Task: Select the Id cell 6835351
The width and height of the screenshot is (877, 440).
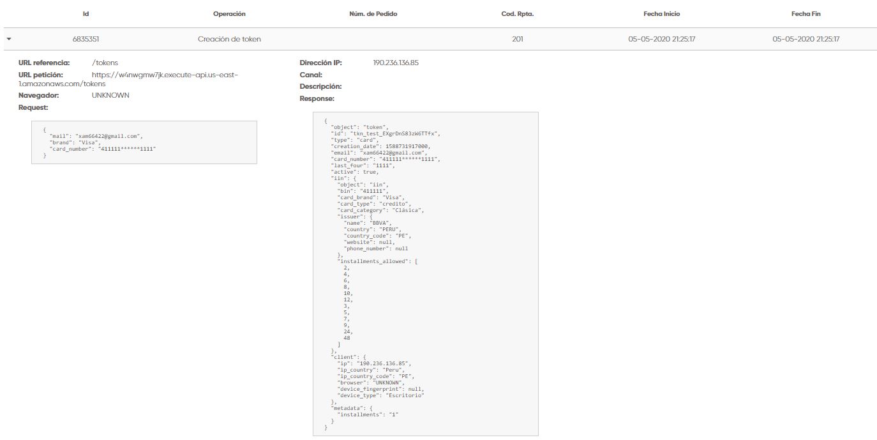Action: coord(86,39)
